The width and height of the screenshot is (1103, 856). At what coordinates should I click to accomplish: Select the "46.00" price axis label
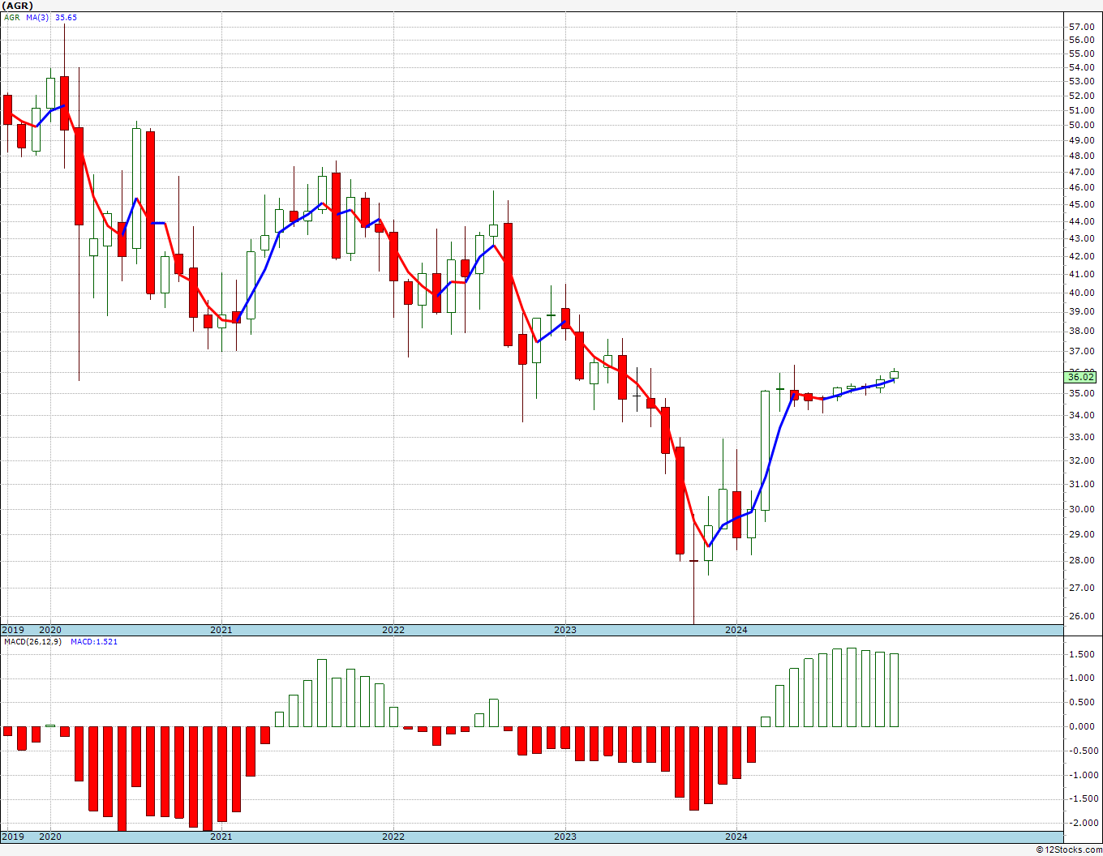point(1081,187)
